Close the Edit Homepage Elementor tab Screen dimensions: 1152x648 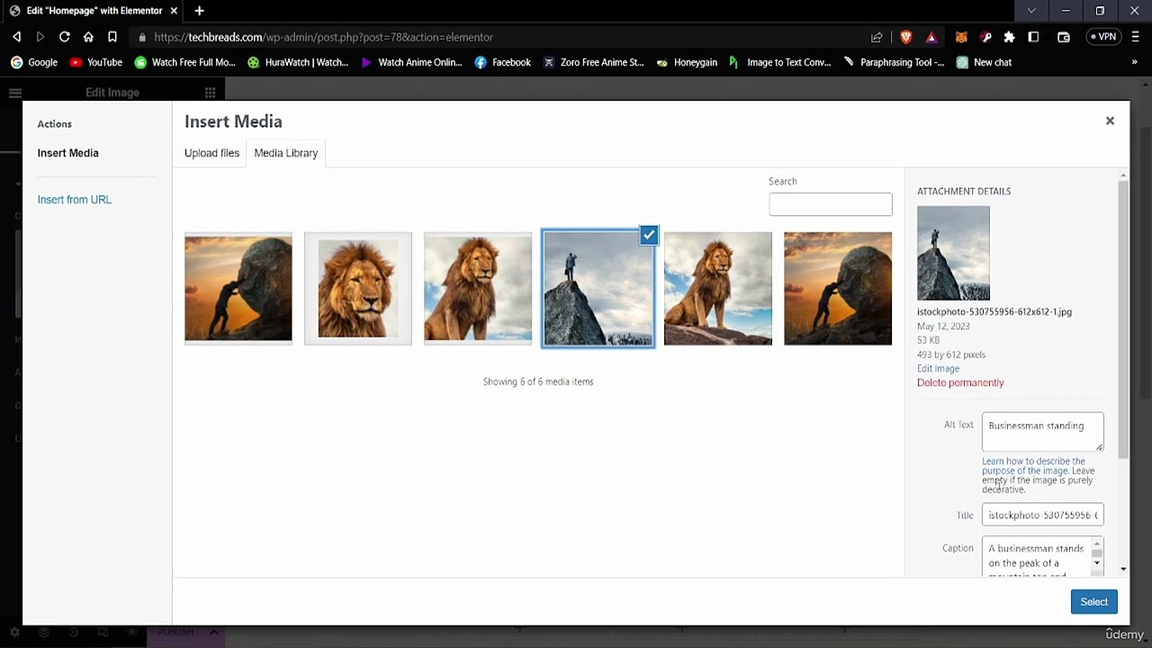175,11
